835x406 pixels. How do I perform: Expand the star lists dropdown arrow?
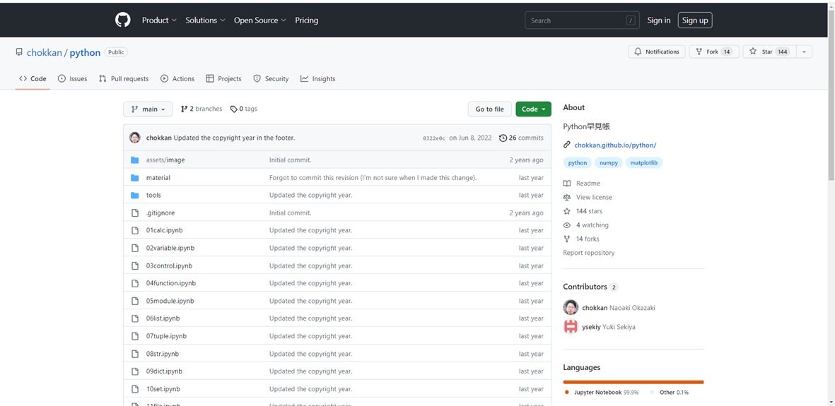(x=804, y=52)
